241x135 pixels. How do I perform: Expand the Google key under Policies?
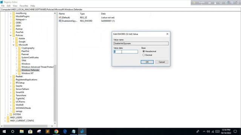point(14,42)
